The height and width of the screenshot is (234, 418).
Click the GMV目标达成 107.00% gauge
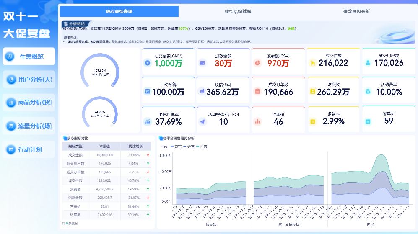tap(100, 71)
